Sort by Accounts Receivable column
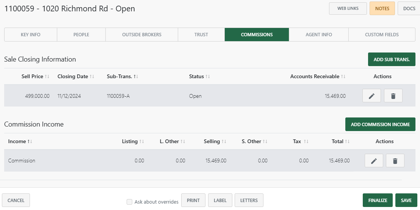Image resolution: width=420 pixels, height=210 pixels. [x=318, y=77]
